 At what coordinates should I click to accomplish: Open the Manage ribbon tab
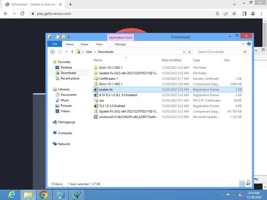point(120,44)
